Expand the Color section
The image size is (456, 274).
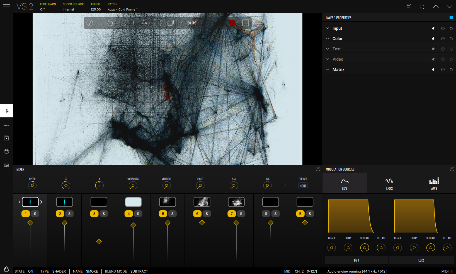click(x=328, y=39)
